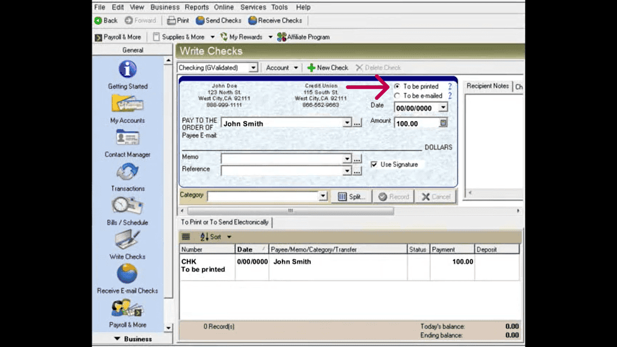617x347 pixels.
Task: Click the Write Checks sidebar icon
Action: (127, 240)
